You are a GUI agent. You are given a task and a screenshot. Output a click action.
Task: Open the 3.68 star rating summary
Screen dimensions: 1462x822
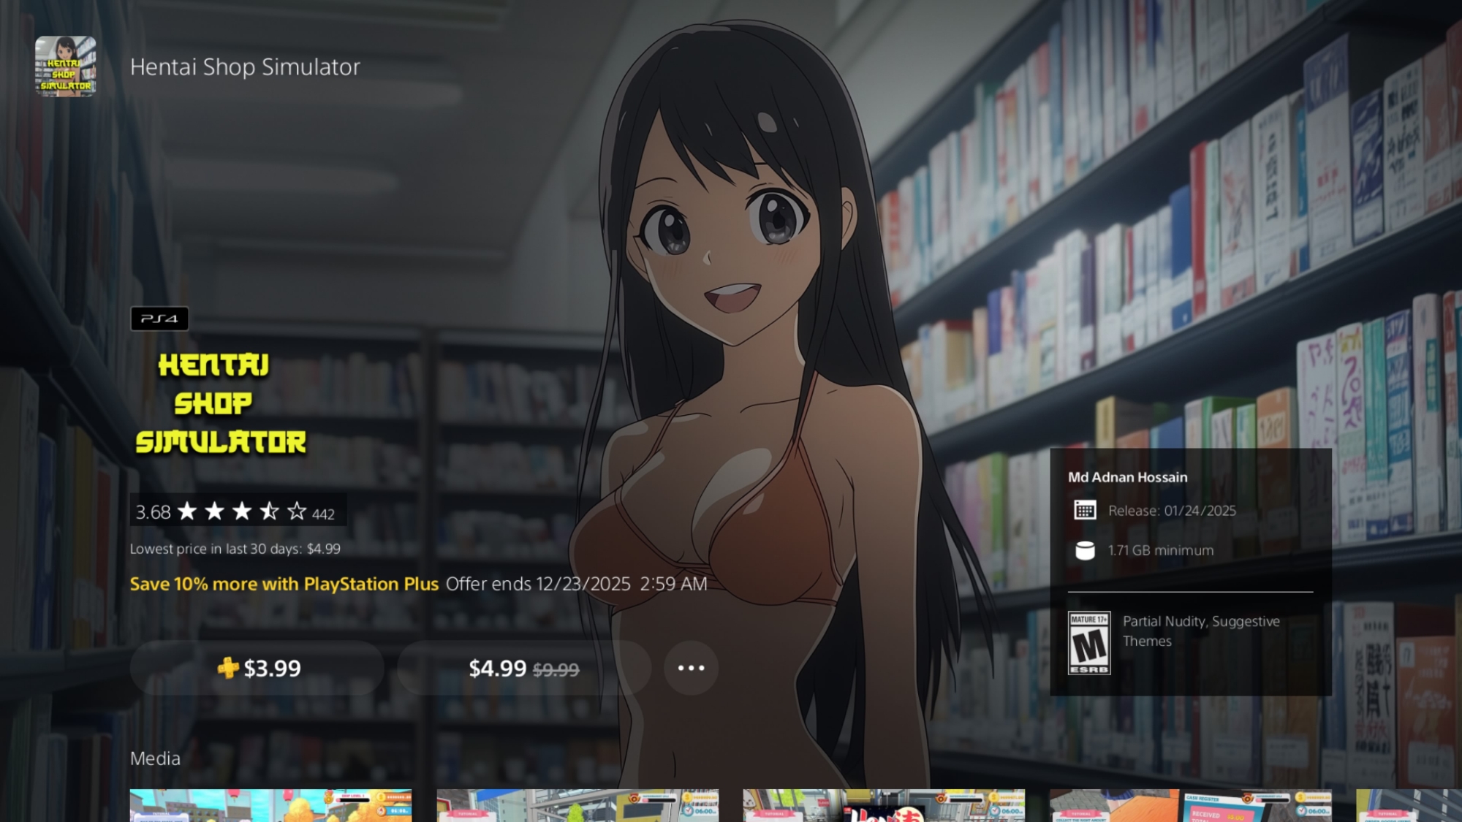pyautogui.click(x=154, y=511)
